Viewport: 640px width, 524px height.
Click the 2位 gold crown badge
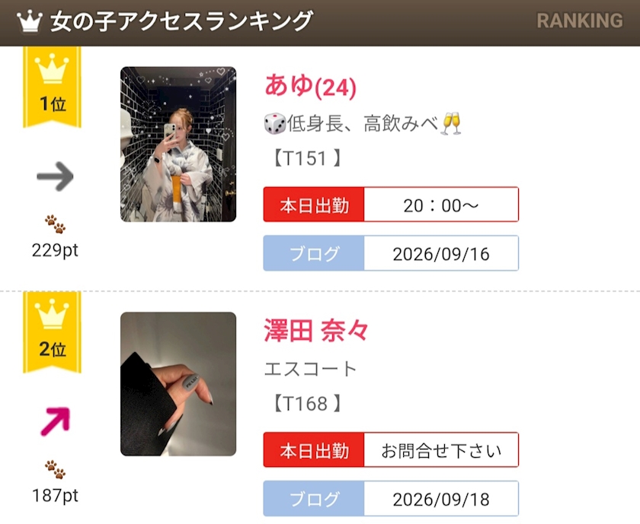point(53,332)
